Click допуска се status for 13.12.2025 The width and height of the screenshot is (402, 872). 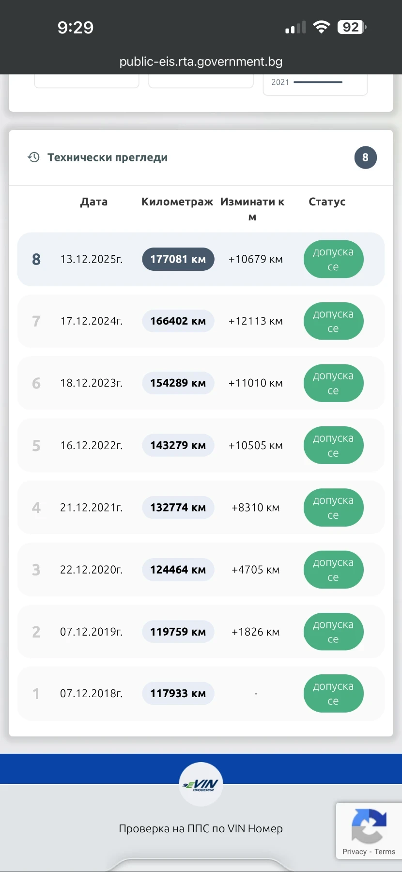[x=333, y=259]
